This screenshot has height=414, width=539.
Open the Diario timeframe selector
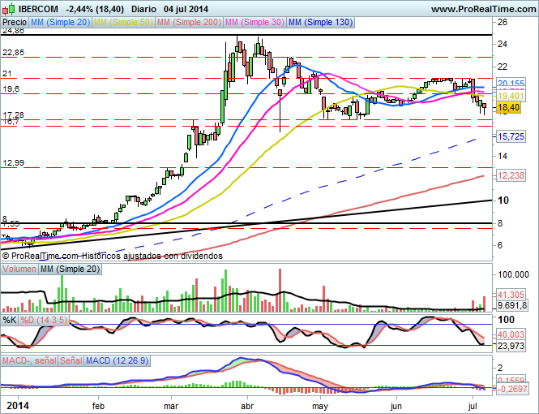143,9
